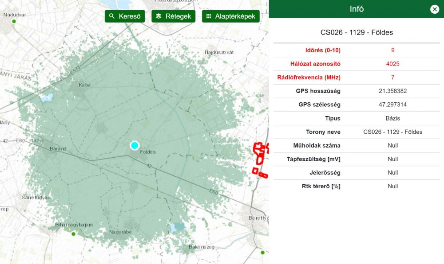Click the type value 'Bázis'
Image resolution: width=444 pixels, height=264 pixels.
(393, 118)
